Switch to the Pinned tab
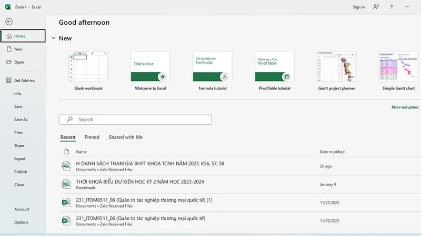The width and height of the screenshot is (421, 236). click(92, 137)
